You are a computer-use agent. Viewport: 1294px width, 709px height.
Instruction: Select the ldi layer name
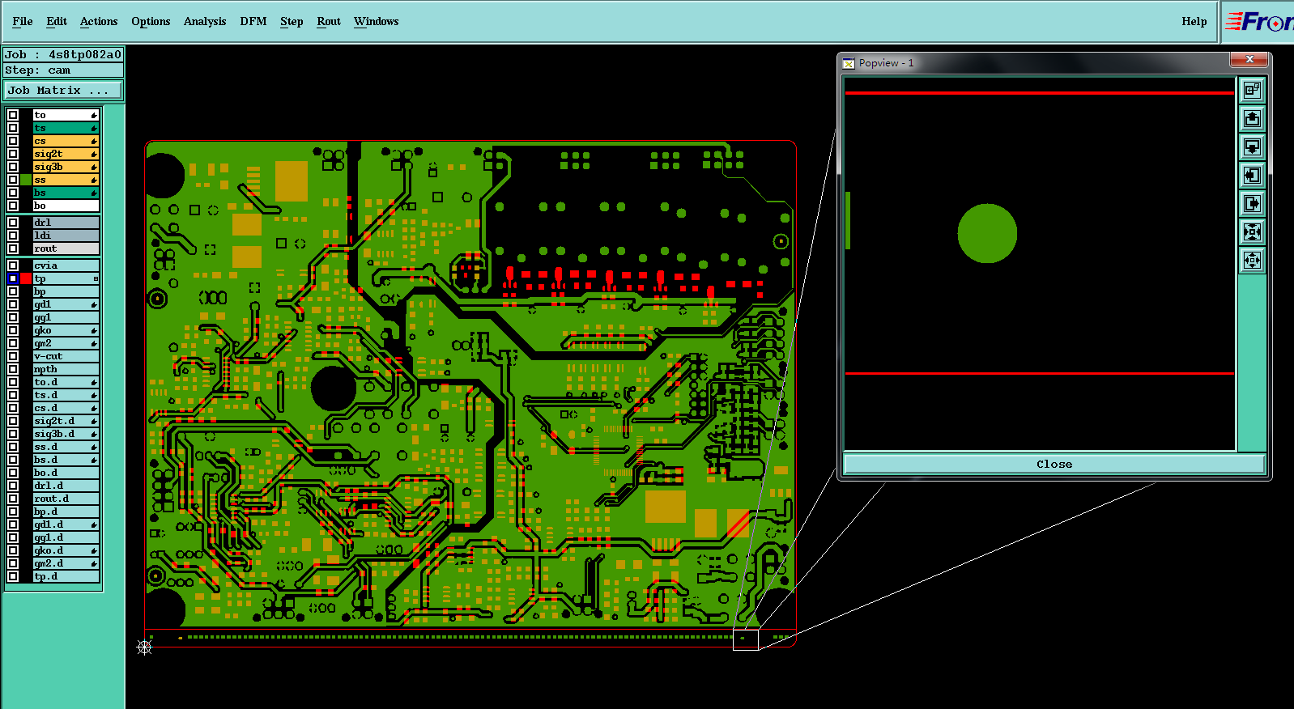pos(66,236)
